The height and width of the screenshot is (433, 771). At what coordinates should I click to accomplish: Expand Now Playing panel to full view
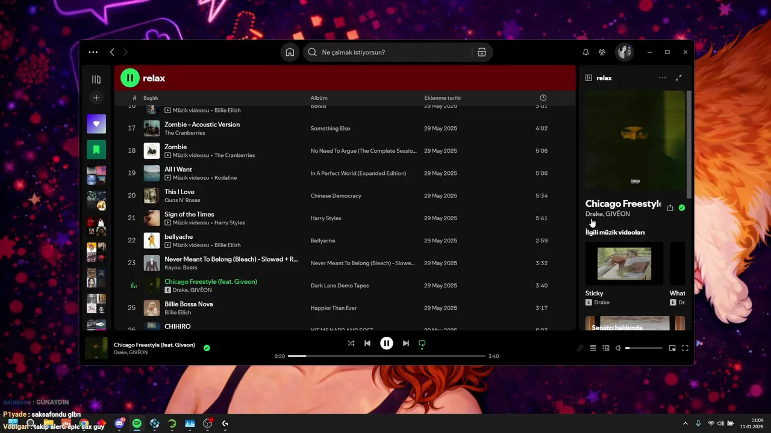679,78
